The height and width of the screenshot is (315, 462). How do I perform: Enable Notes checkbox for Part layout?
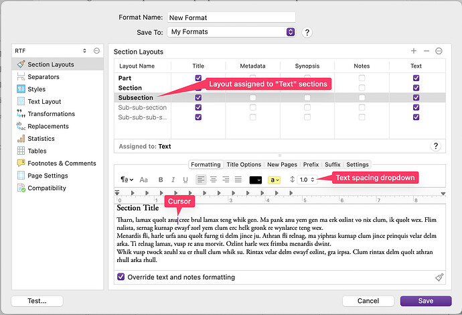point(362,78)
